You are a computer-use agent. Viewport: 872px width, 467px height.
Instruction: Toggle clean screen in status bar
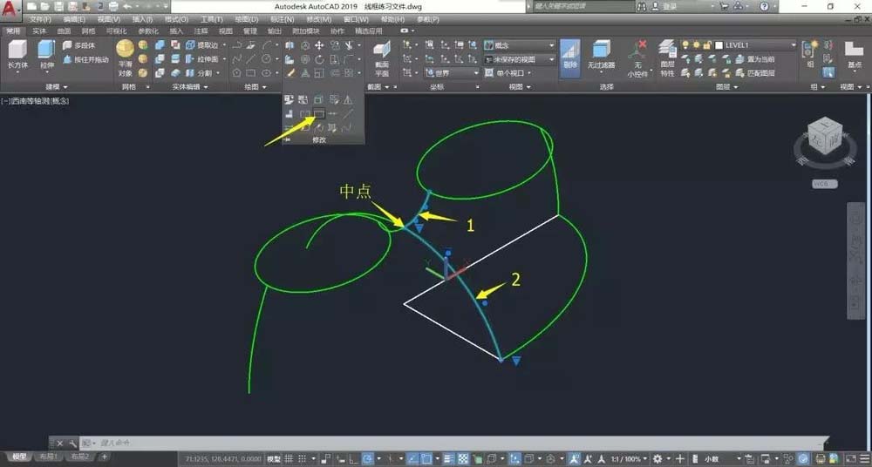click(853, 459)
